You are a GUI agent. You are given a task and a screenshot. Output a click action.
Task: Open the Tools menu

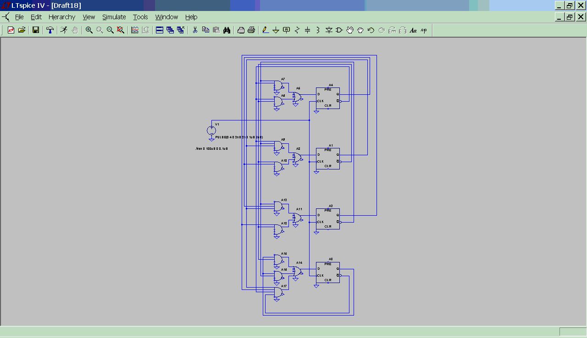[140, 17]
